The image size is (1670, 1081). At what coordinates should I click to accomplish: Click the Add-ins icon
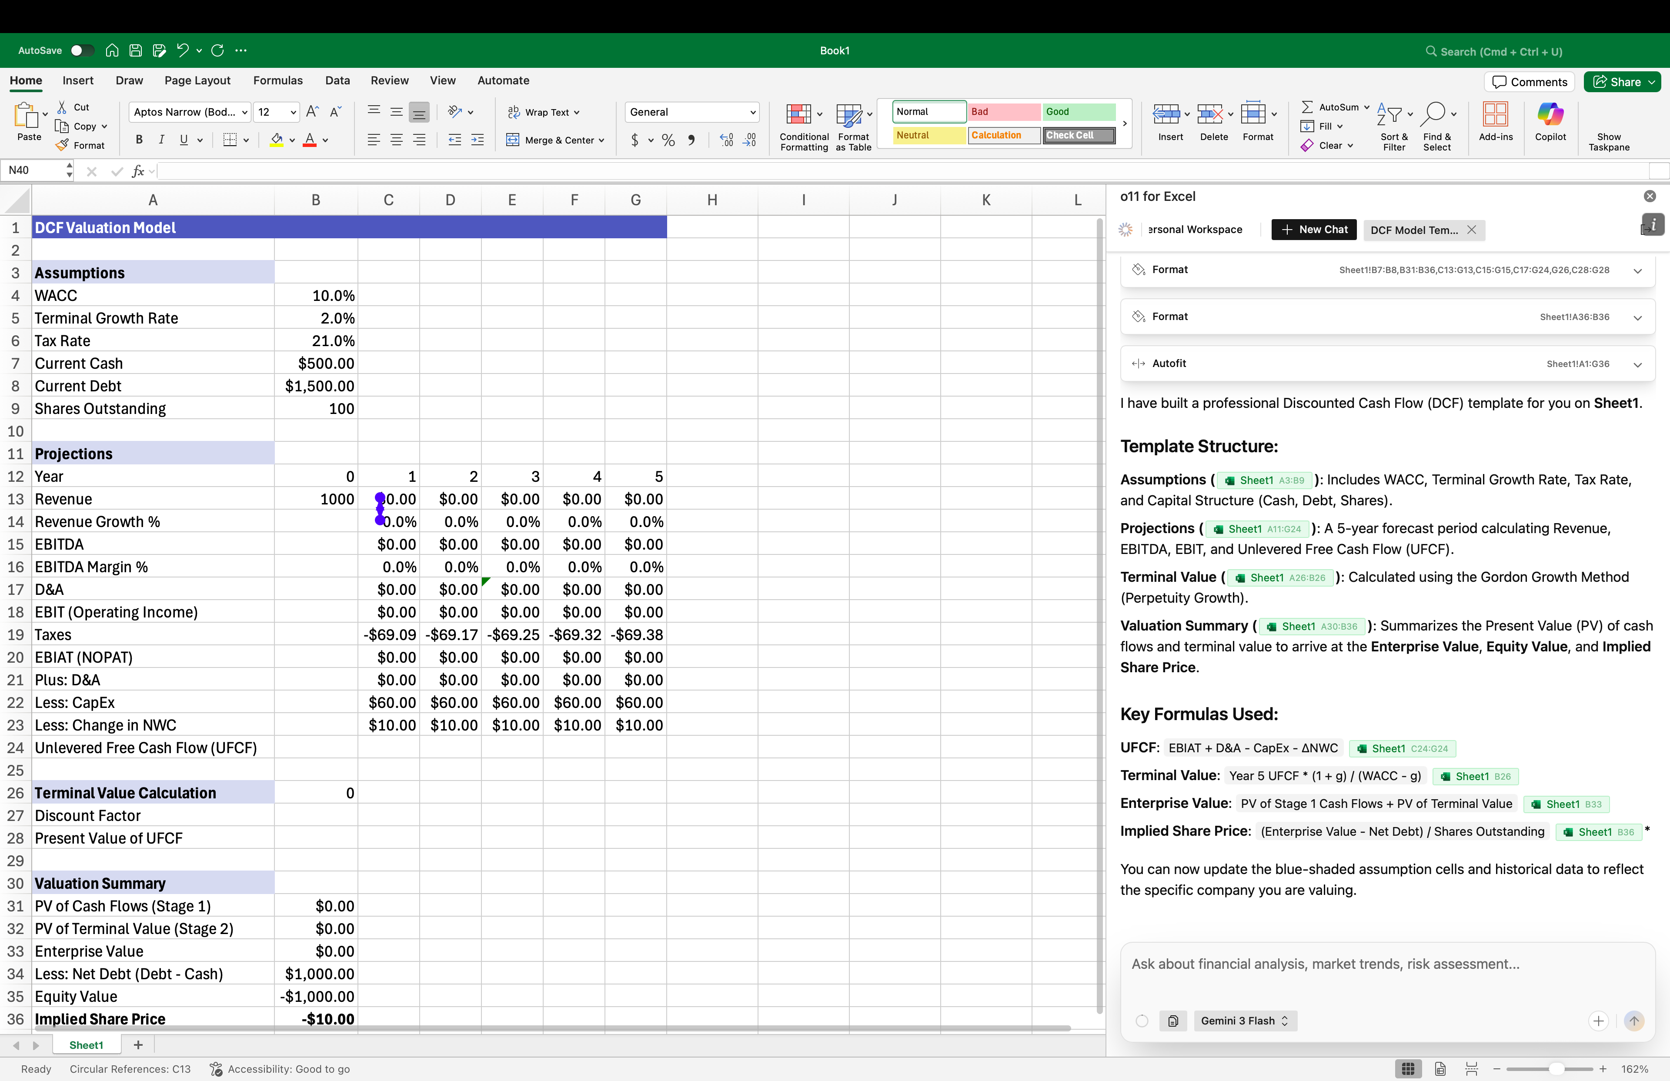1495,114
